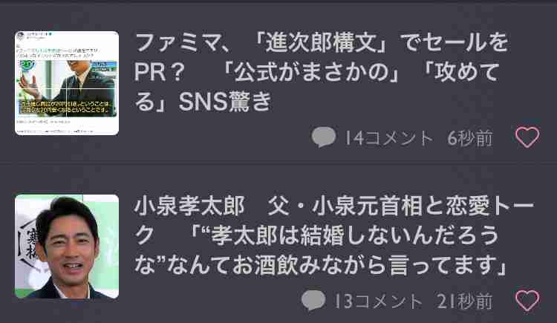
Task: Read the ファミマ、「進次郎構文」でセールをPR headline
Action: coord(322,72)
